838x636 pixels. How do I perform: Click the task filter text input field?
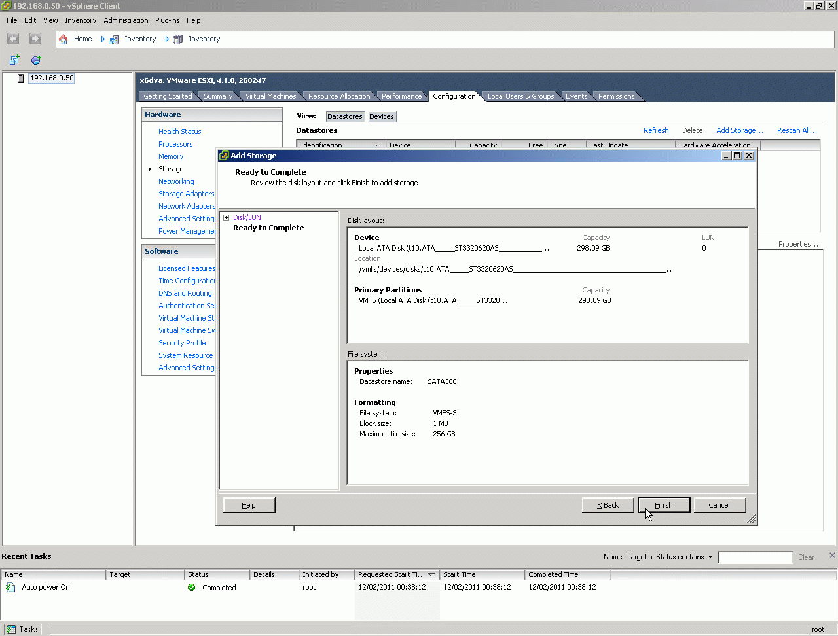pos(755,557)
